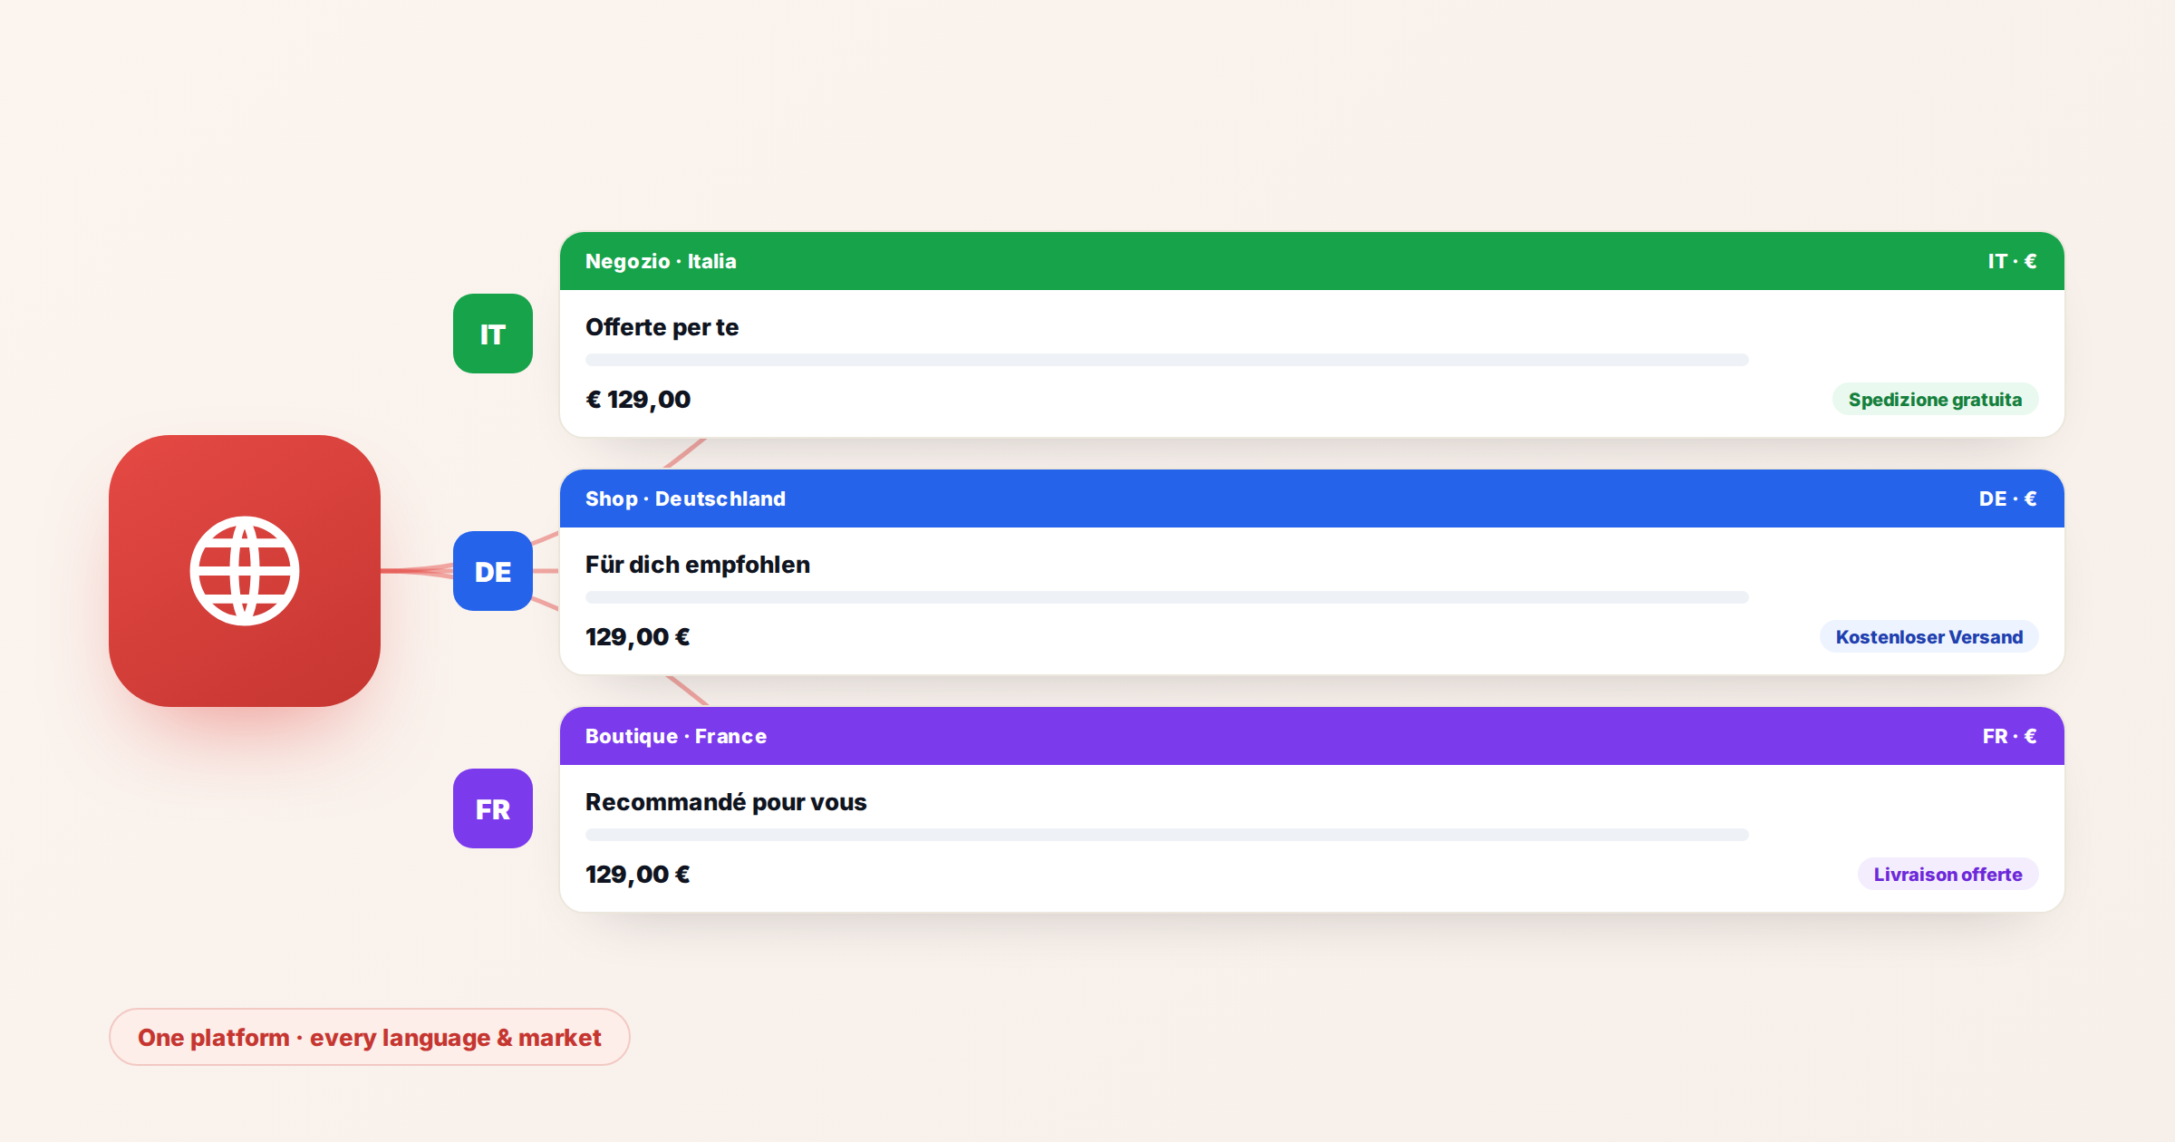2175x1142 pixels.
Task: Click the Für dich empfohlen heading
Action: [698, 565]
